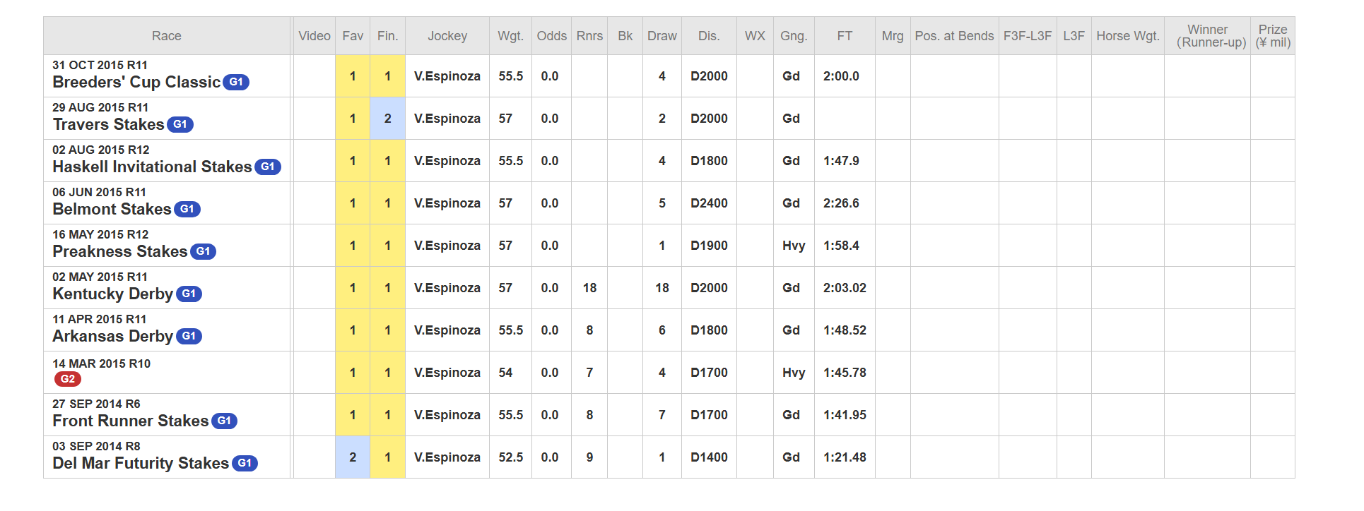
Task: Click the Prize (¥ mil) column header
Action: (x=1273, y=36)
